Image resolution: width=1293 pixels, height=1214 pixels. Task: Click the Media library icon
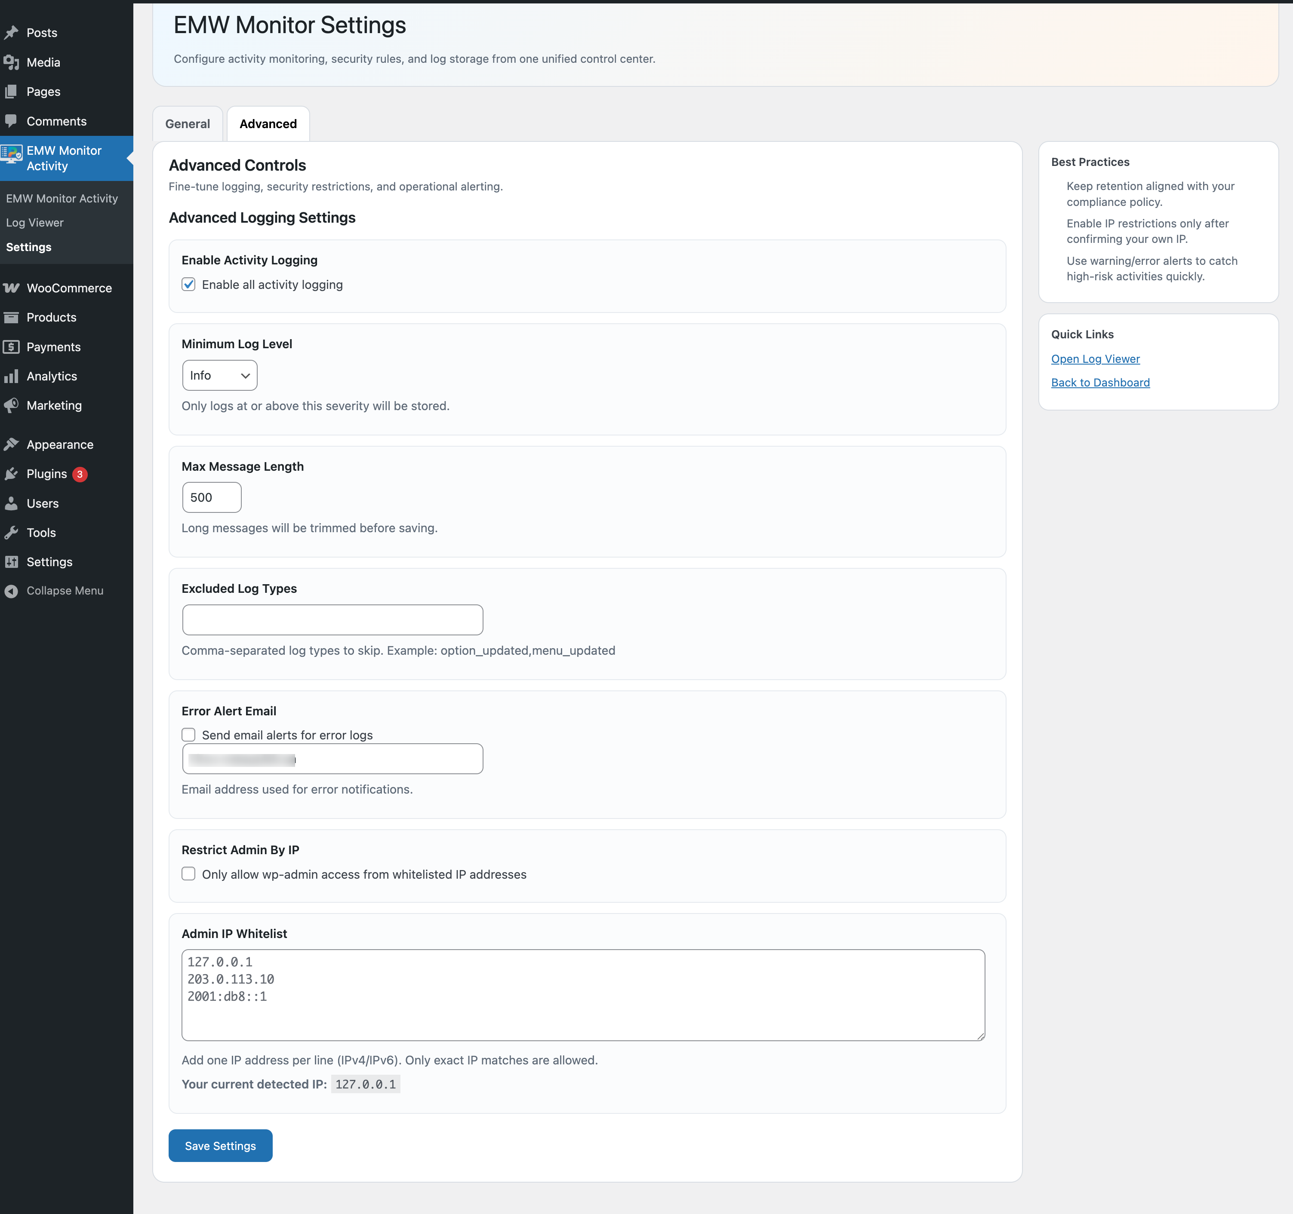point(11,62)
